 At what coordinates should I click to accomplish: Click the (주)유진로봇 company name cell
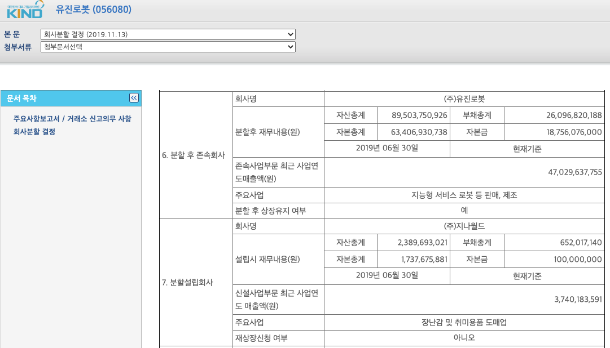[464, 99]
